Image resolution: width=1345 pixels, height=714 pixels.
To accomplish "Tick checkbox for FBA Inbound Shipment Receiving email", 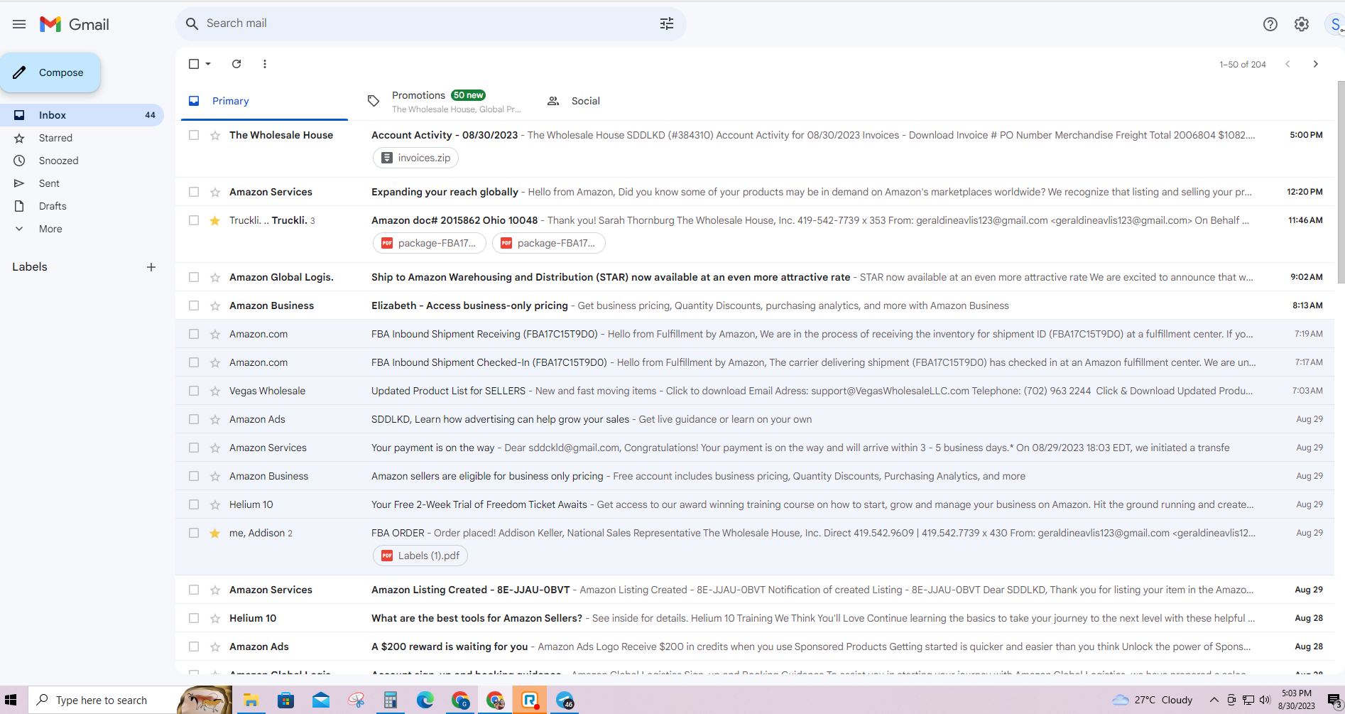I will [194, 334].
